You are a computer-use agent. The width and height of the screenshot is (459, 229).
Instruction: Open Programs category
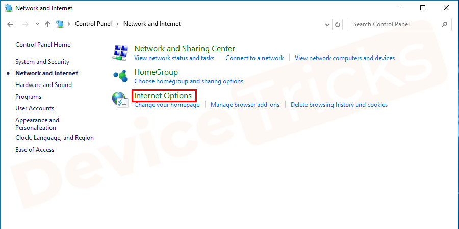click(x=29, y=97)
